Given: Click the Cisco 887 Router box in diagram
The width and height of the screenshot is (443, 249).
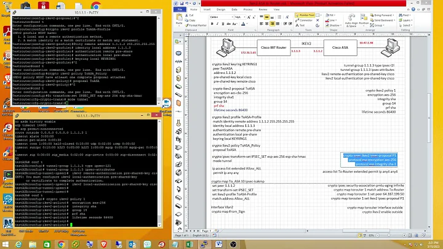Looking at the screenshot, I should (x=274, y=47).
